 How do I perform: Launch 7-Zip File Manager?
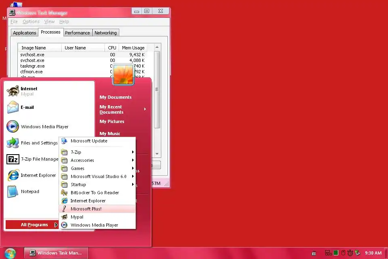pyautogui.click(x=32, y=159)
